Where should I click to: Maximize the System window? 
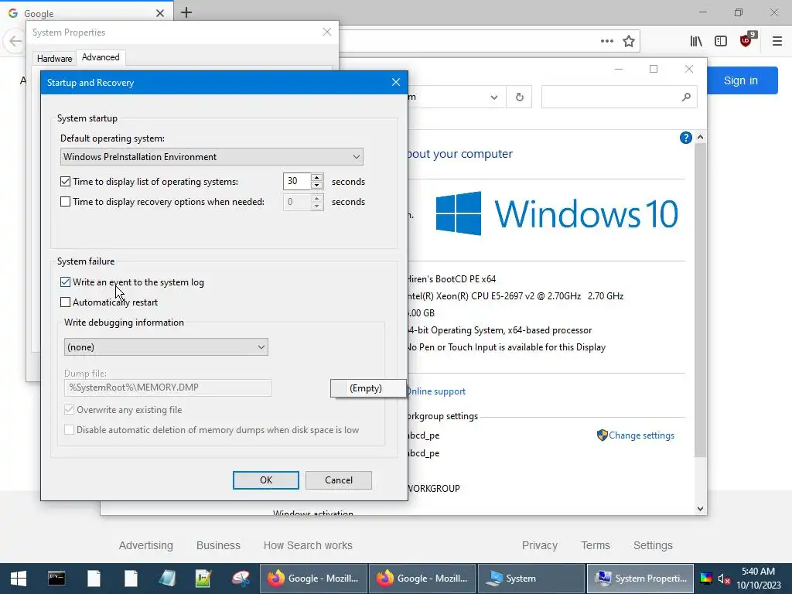click(653, 69)
